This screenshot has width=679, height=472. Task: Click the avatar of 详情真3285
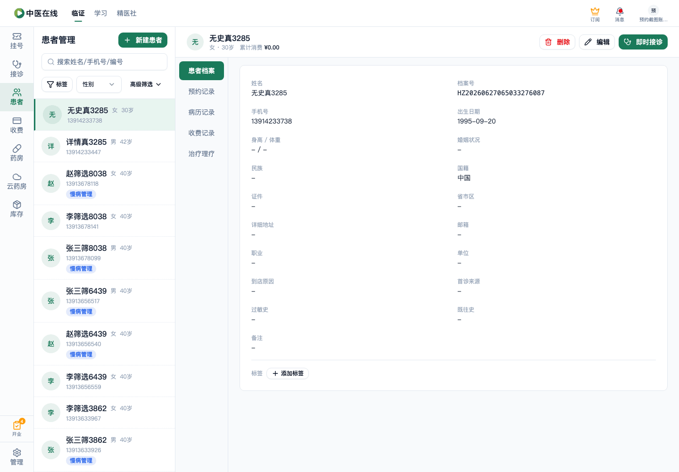point(51,146)
